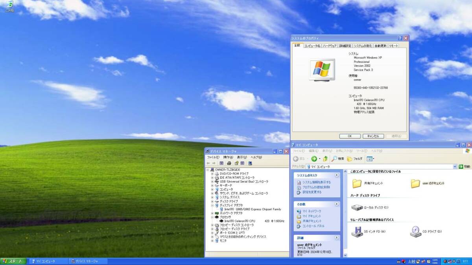Open the address bar dropdown in マイ コンピュータ
Screen dimensions: 472x265
click(x=455, y=166)
